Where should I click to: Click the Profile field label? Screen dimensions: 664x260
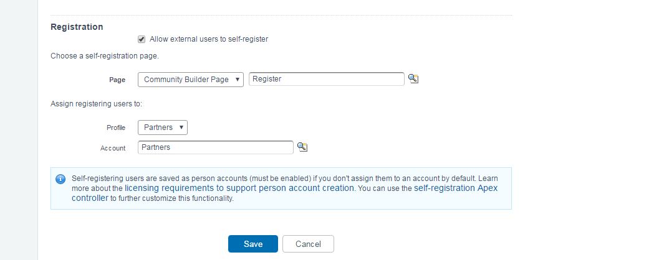[x=115, y=128]
